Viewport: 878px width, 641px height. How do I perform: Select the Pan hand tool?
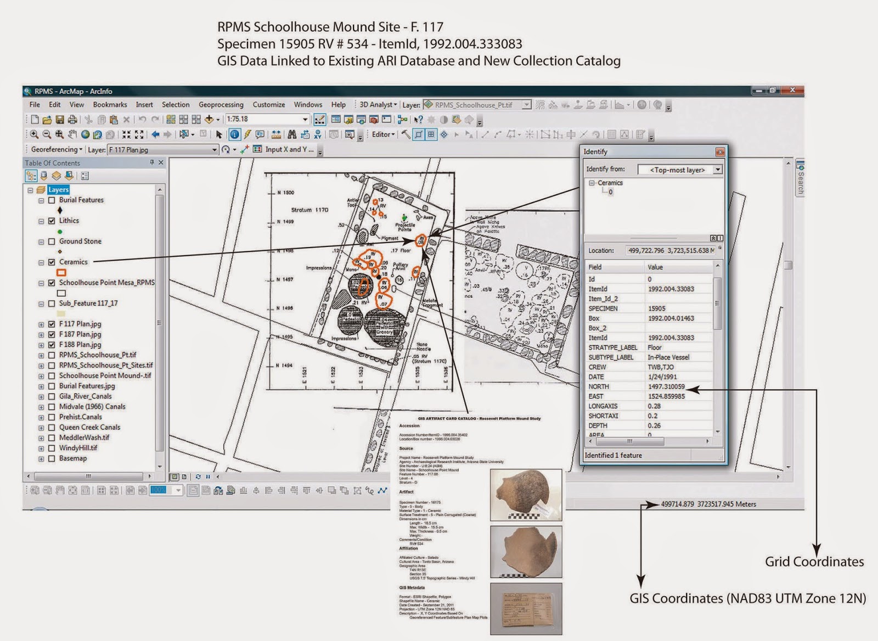(72, 134)
